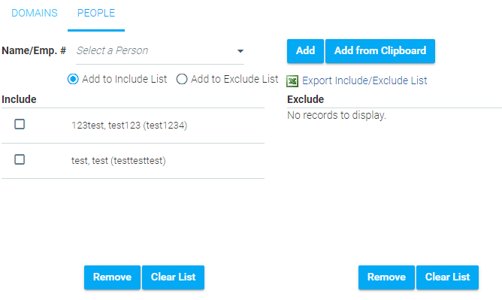Select the 123test, test123 (test1234) row text

pyautogui.click(x=129, y=125)
